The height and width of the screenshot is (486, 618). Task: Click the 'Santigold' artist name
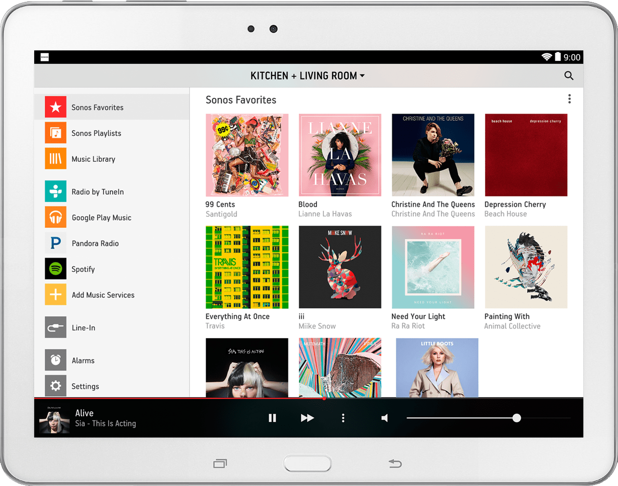(x=221, y=214)
